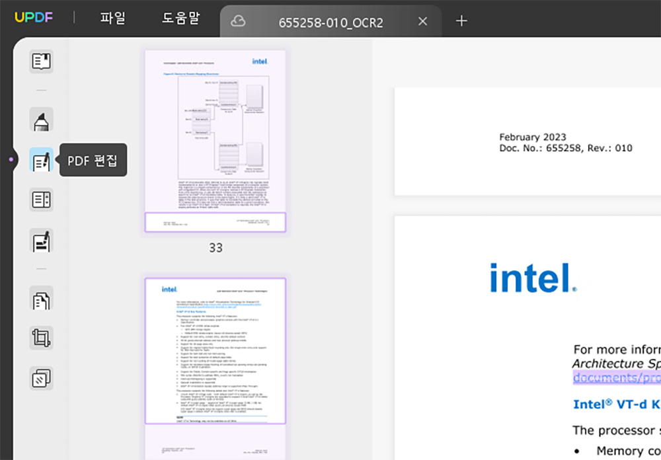Viewport: 661px width, 460px height.
Task: Open the 도움말 menu
Action: pos(181,18)
